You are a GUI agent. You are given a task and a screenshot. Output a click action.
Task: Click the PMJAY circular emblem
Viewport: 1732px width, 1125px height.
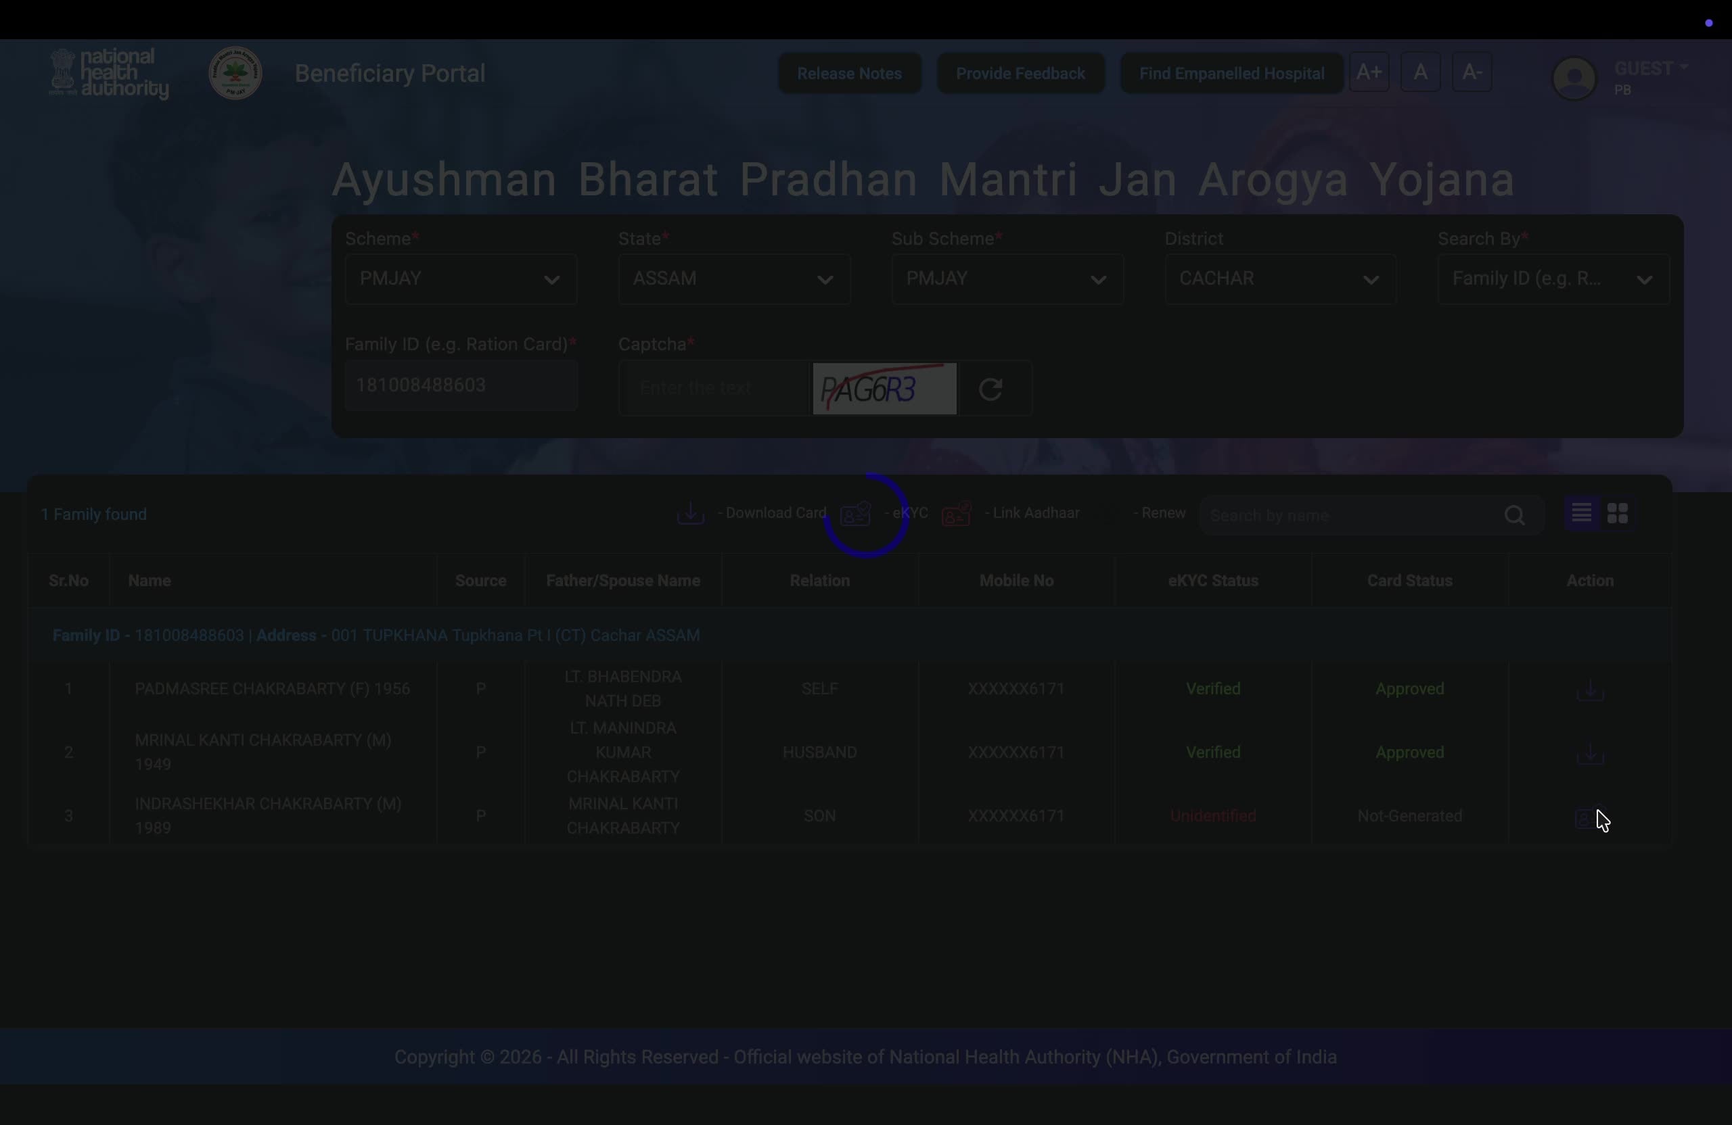235,74
